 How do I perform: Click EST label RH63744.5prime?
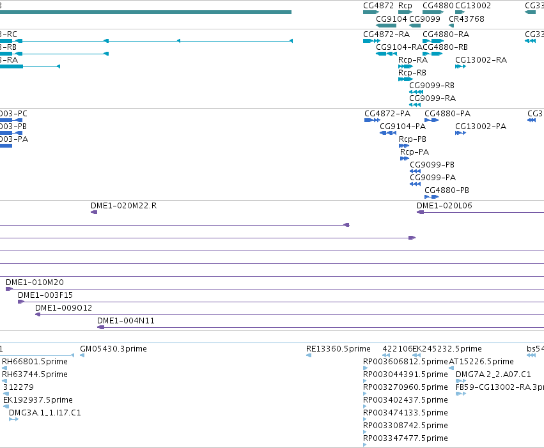(35, 375)
